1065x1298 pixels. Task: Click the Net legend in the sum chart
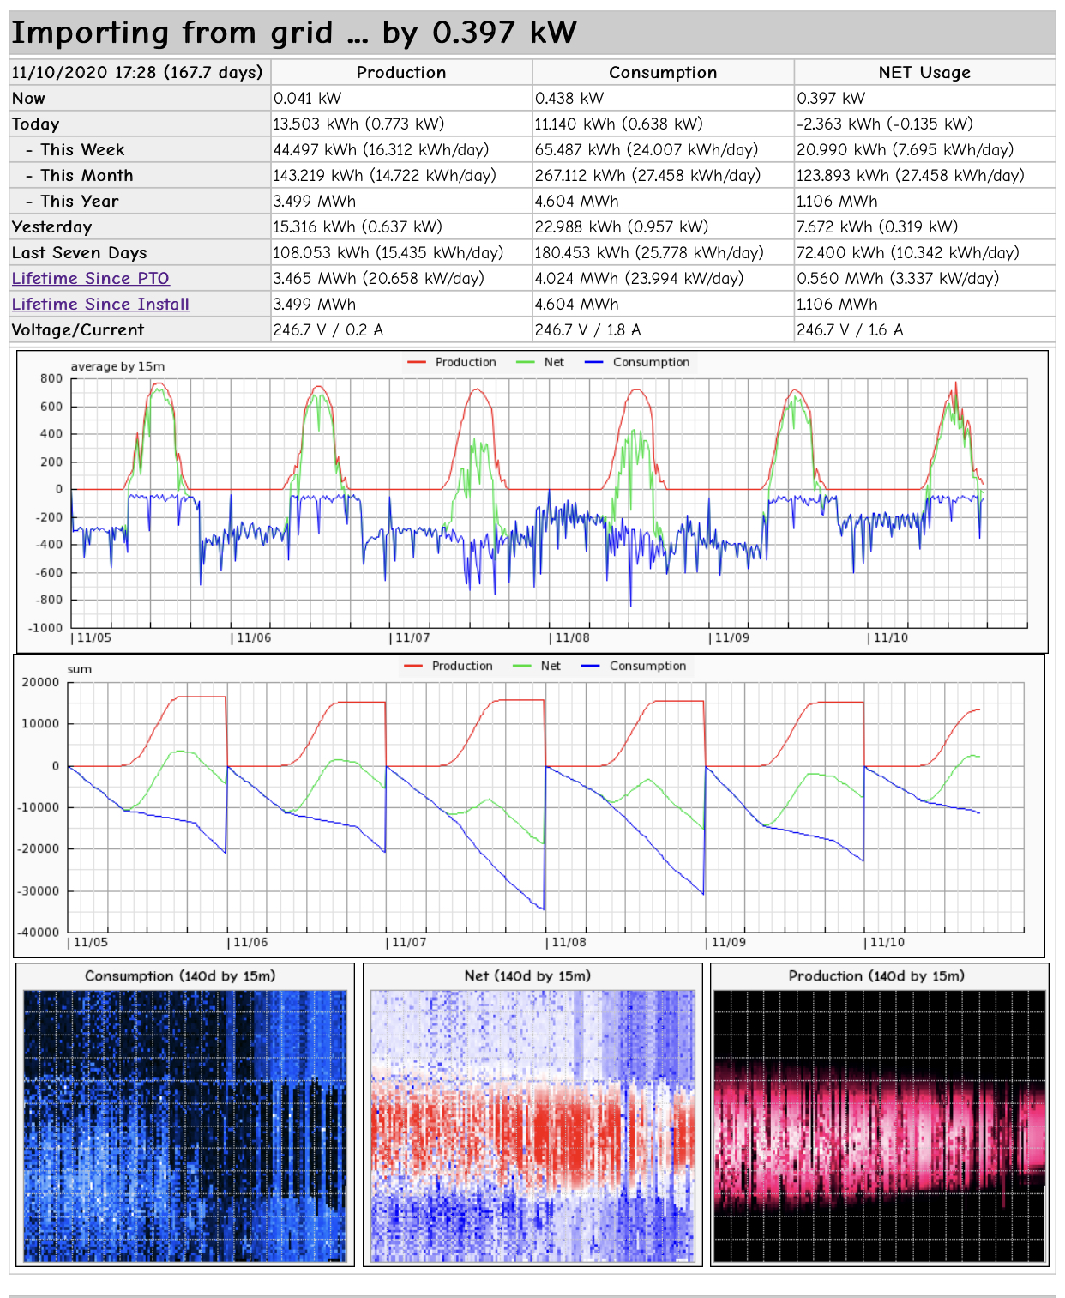point(537,667)
